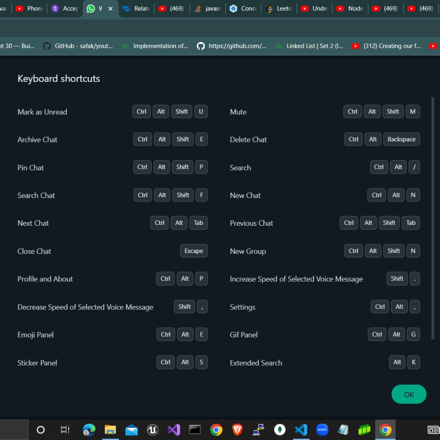Image resolution: width=440 pixels, height=440 pixels.
Task: Close the active WhatsApp tab
Action: (110, 8)
